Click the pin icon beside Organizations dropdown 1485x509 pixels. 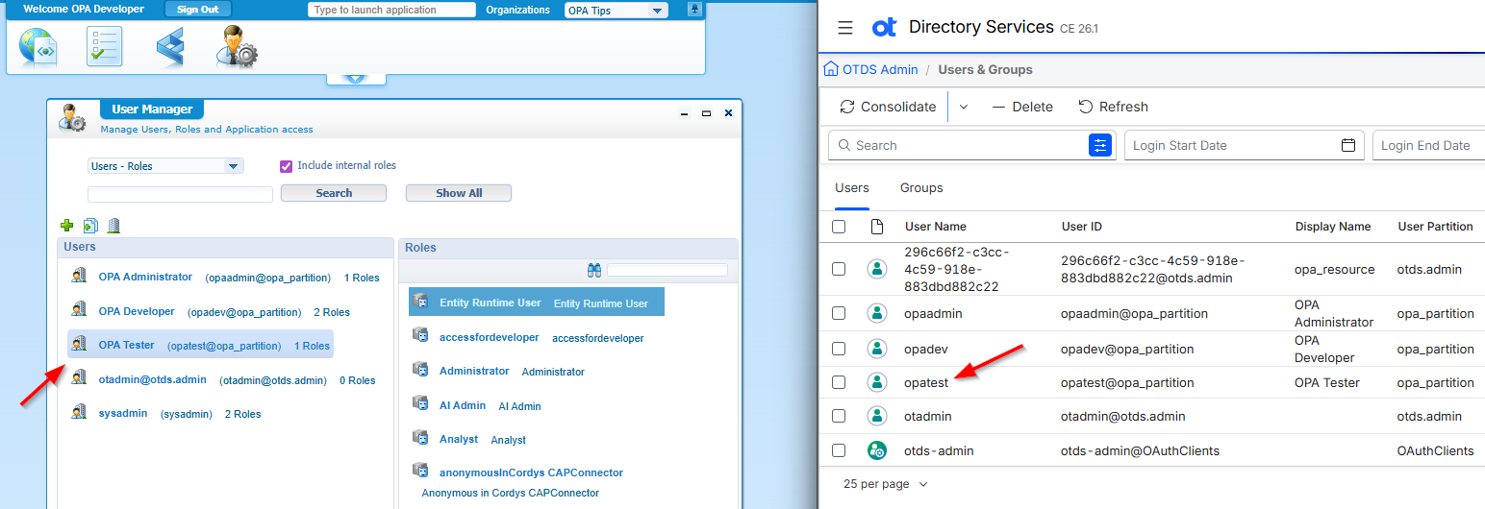[695, 9]
